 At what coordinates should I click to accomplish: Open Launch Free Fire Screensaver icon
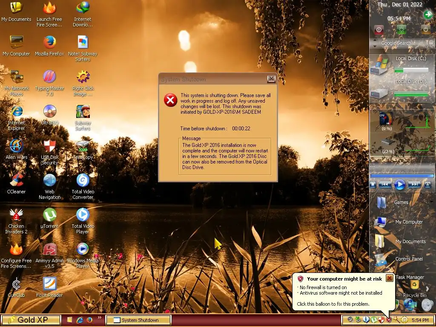click(x=49, y=14)
